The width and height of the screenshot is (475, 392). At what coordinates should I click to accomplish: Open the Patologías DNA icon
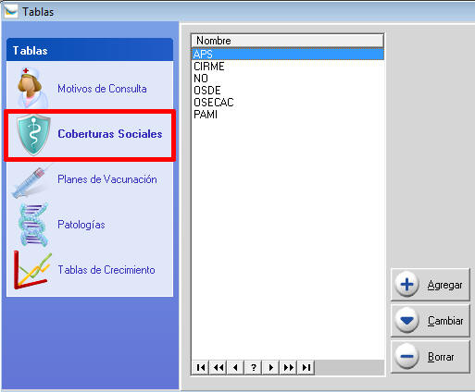tap(33, 225)
